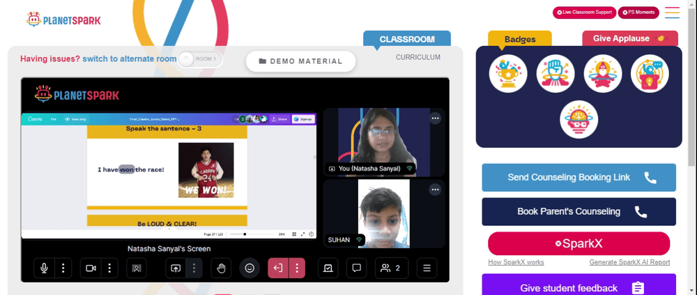This screenshot has width=697, height=295.
Task: Click the 'Natasha Sanyal's Screen' caption
Action: (x=169, y=249)
